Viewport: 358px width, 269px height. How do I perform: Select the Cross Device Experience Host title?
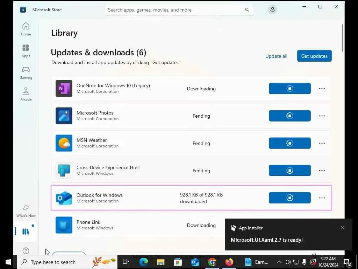[108, 167]
